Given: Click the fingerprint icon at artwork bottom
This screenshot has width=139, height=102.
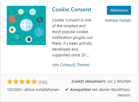Looking at the screenshot, I should click(29, 39).
